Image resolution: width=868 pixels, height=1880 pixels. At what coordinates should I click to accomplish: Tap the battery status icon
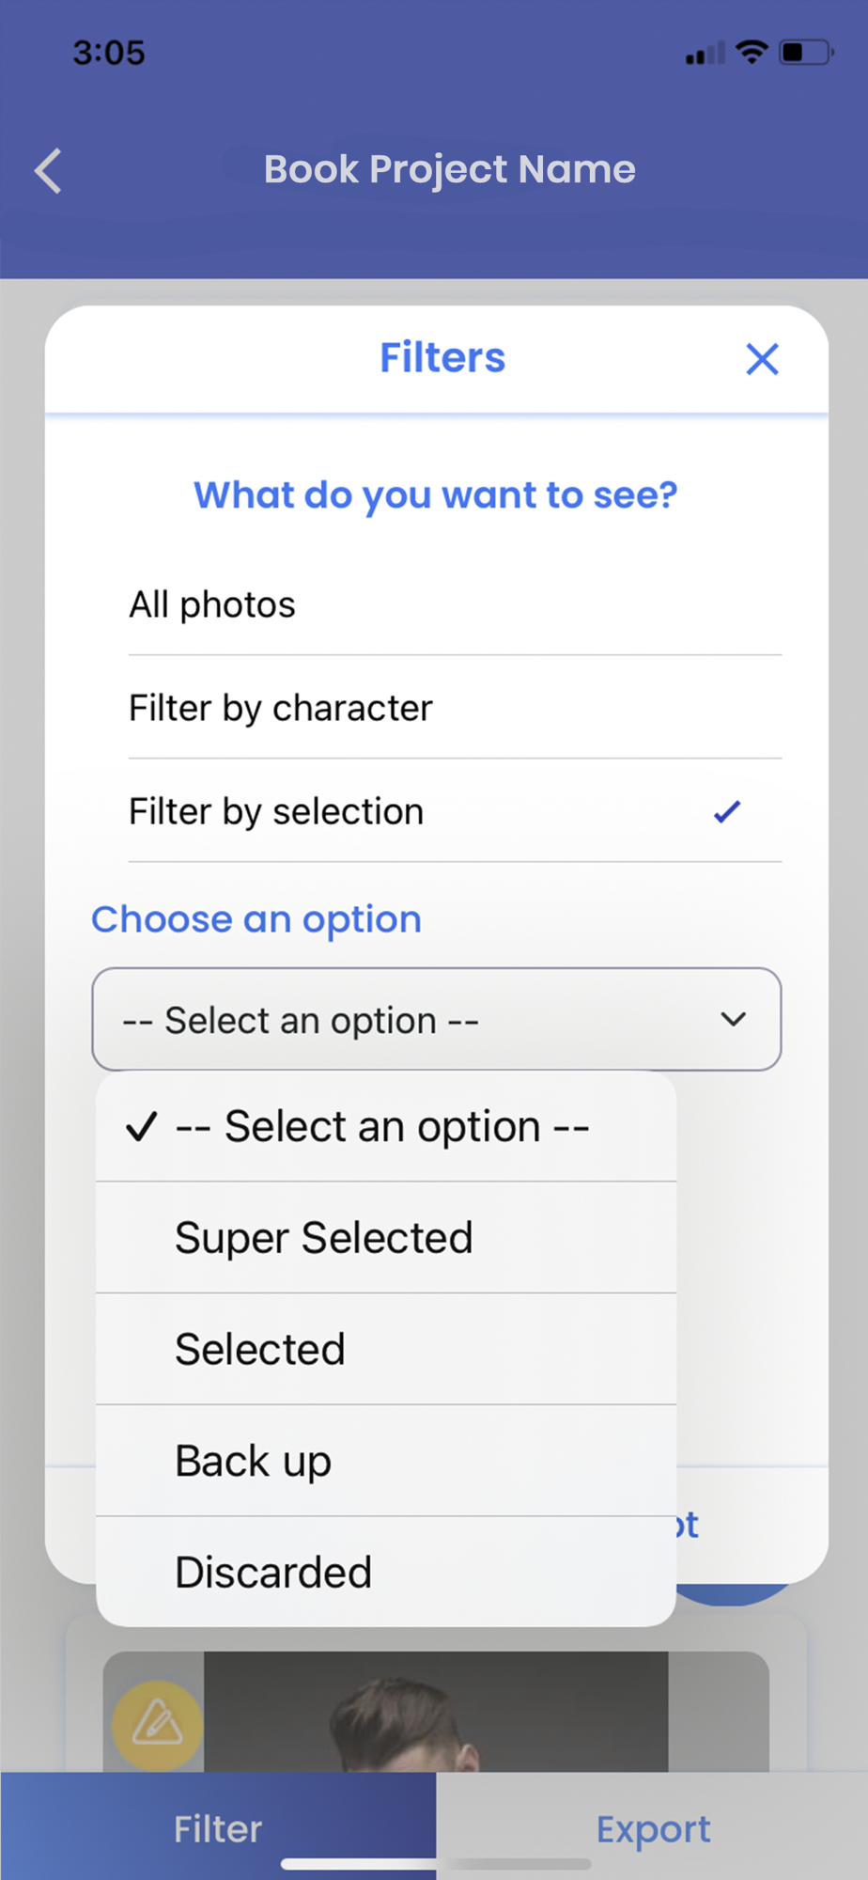point(806,52)
